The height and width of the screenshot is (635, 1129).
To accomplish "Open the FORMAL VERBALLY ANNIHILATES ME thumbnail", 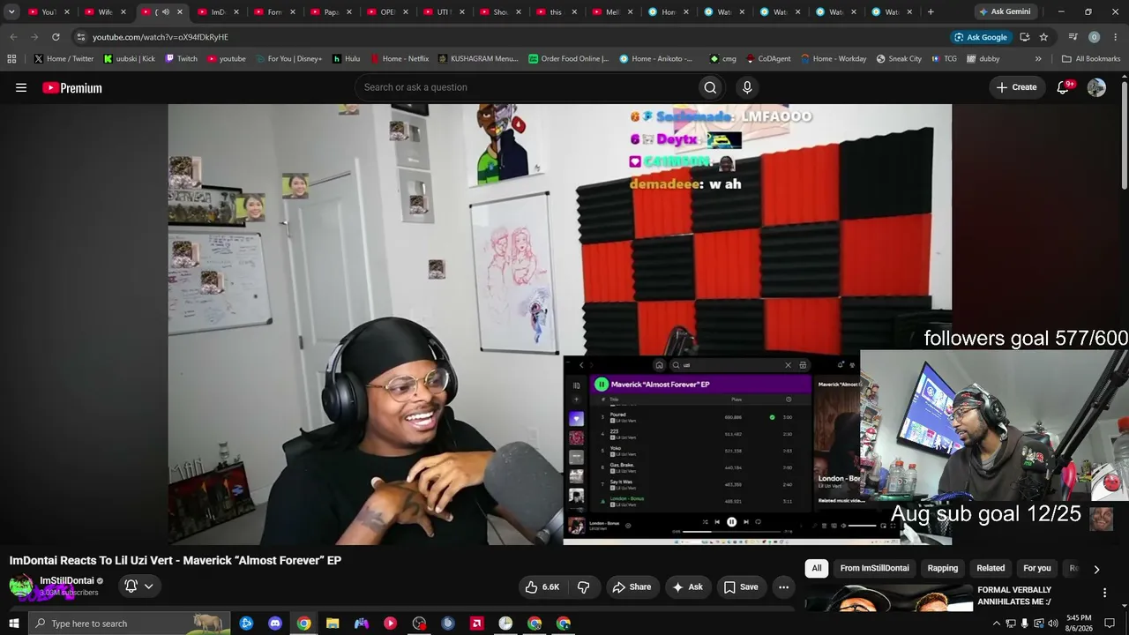I will click(x=886, y=597).
